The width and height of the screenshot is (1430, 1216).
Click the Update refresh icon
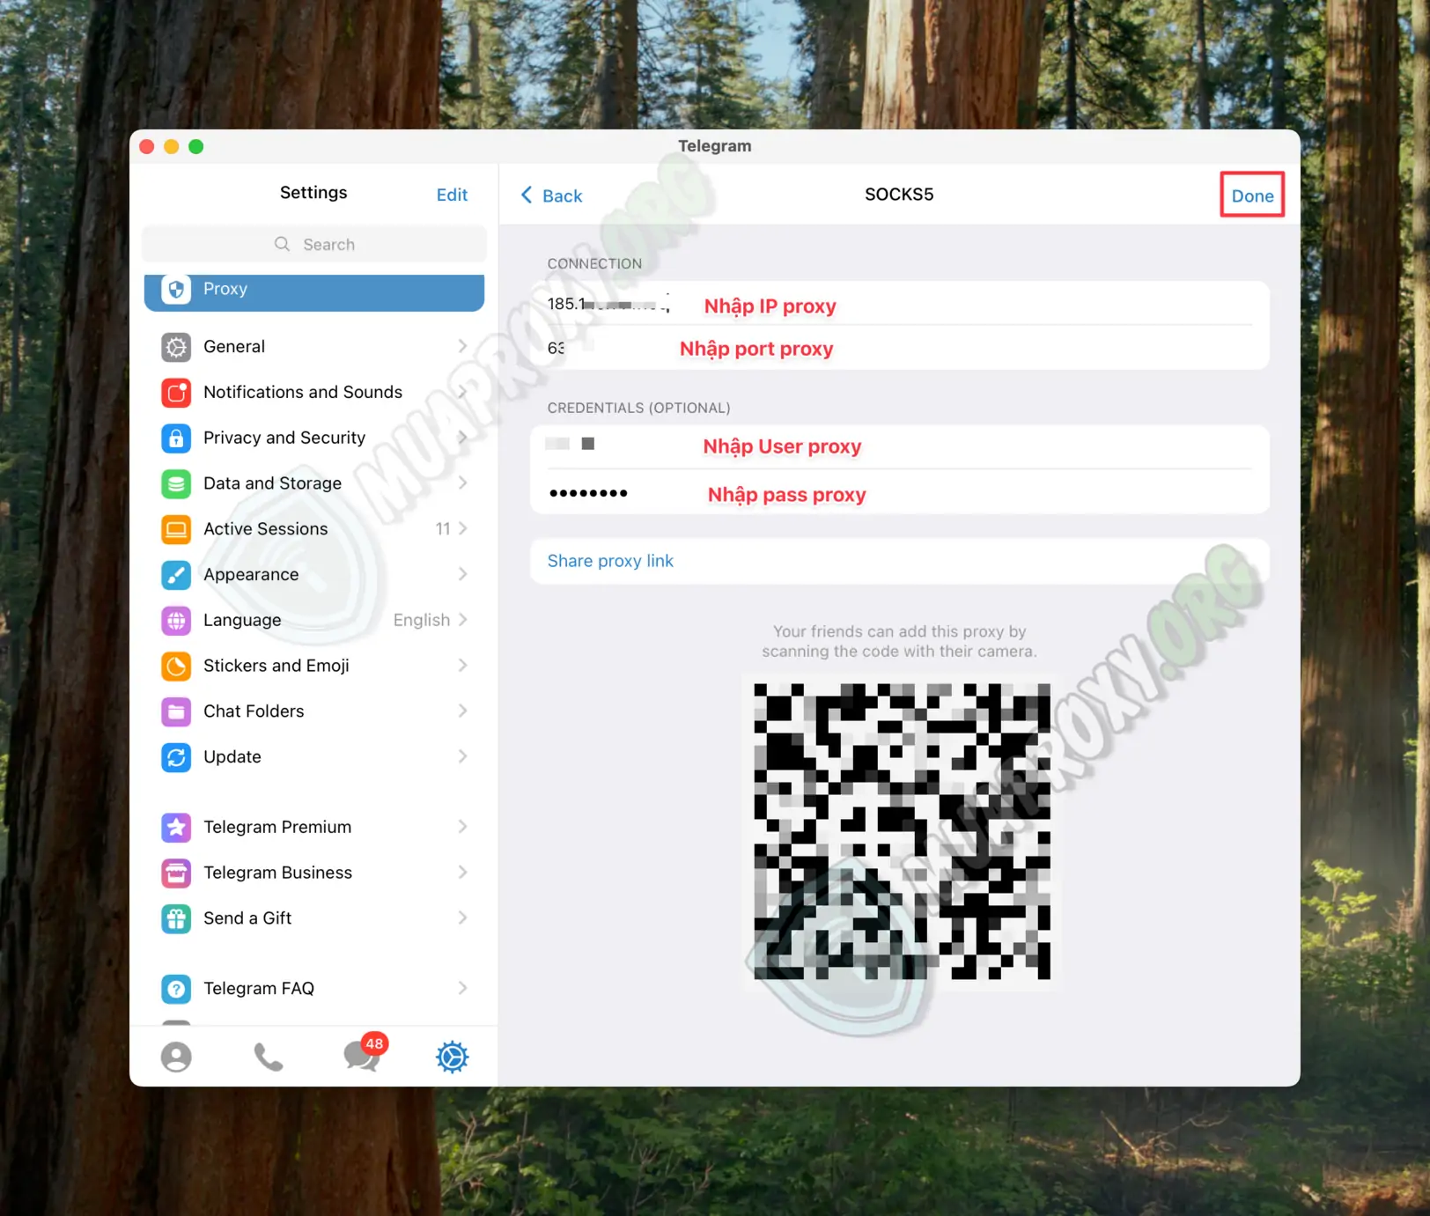(x=176, y=757)
